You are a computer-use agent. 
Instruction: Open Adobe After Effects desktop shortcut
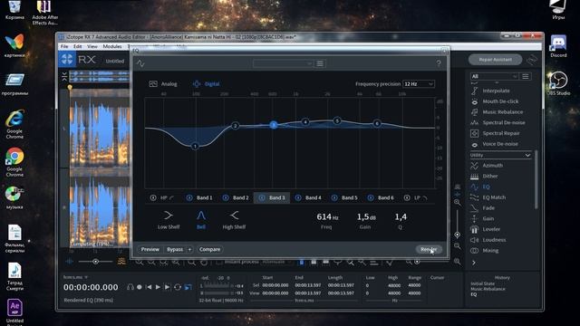[44, 13]
